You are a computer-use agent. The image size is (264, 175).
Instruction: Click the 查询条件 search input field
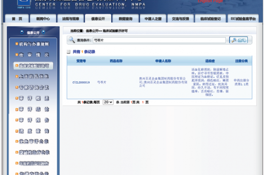(159, 40)
